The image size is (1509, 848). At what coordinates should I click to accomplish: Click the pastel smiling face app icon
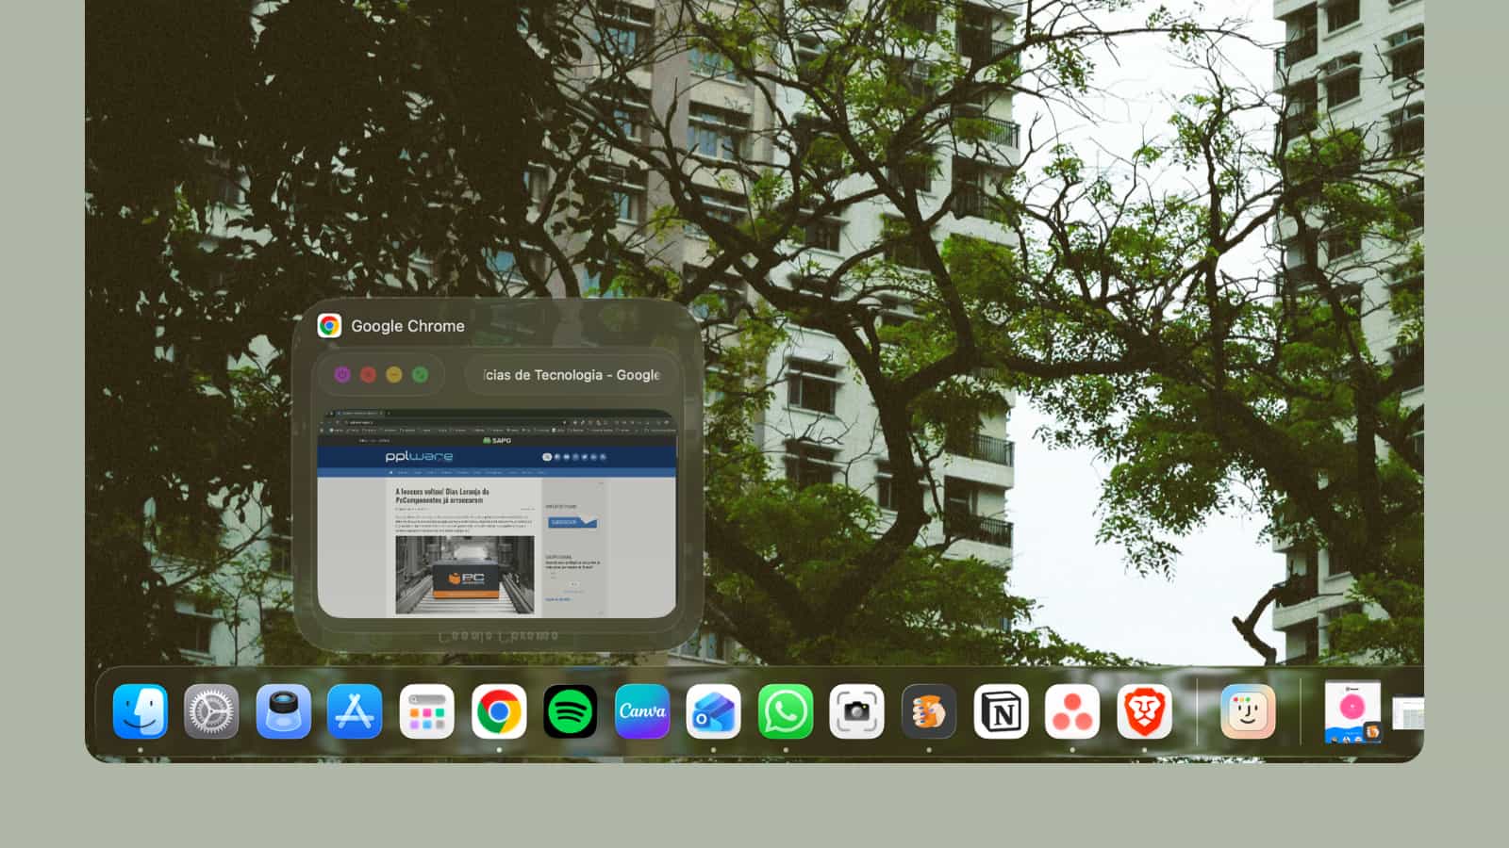click(1248, 711)
